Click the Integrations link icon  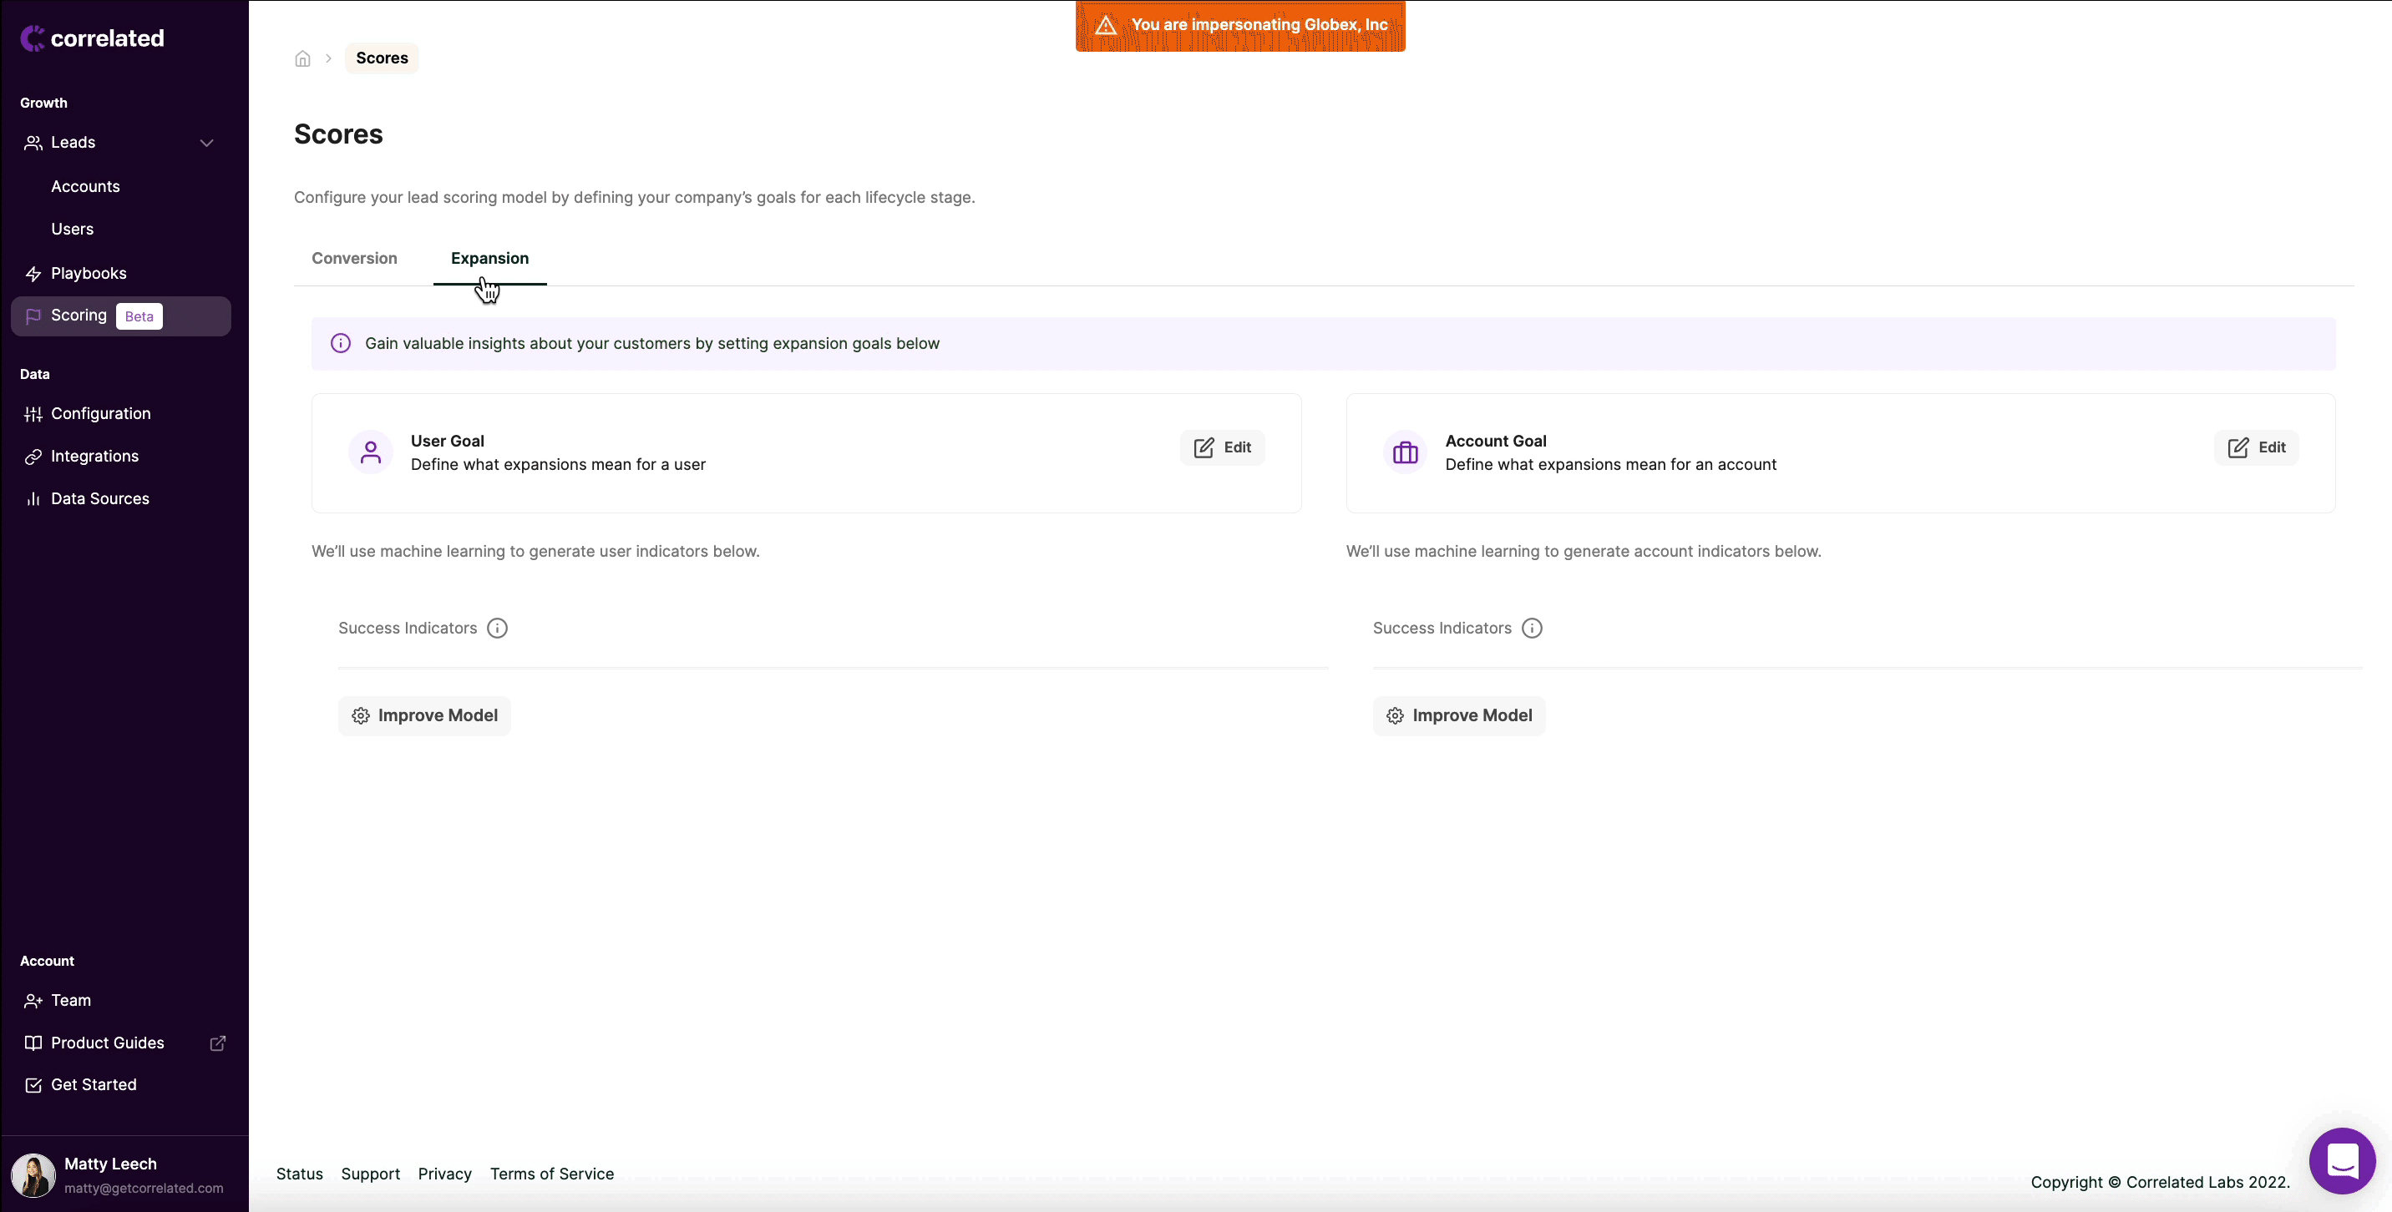[x=33, y=457]
